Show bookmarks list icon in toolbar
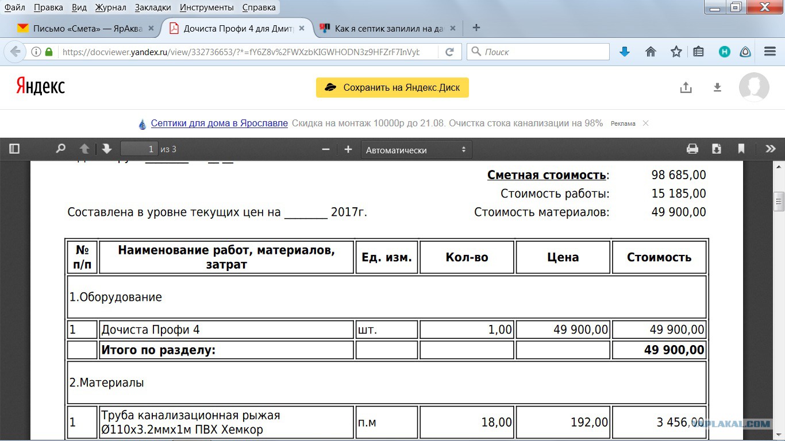This screenshot has height=441, width=785. click(698, 52)
